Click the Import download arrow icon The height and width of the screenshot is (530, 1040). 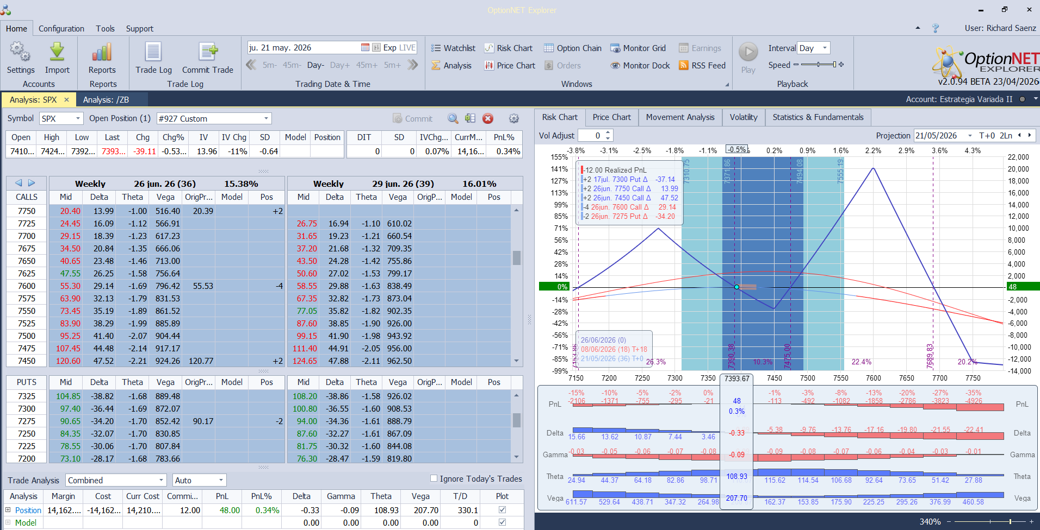coord(57,52)
